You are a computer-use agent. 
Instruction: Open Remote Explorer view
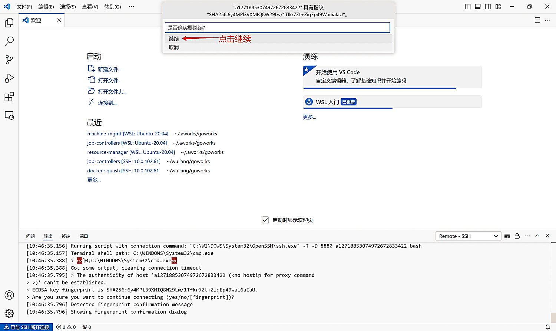tap(9, 115)
